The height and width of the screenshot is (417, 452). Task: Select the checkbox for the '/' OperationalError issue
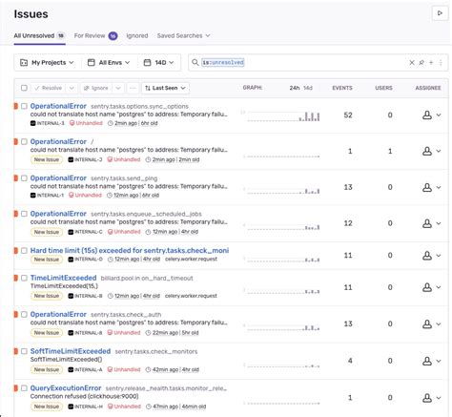tap(24, 141)
